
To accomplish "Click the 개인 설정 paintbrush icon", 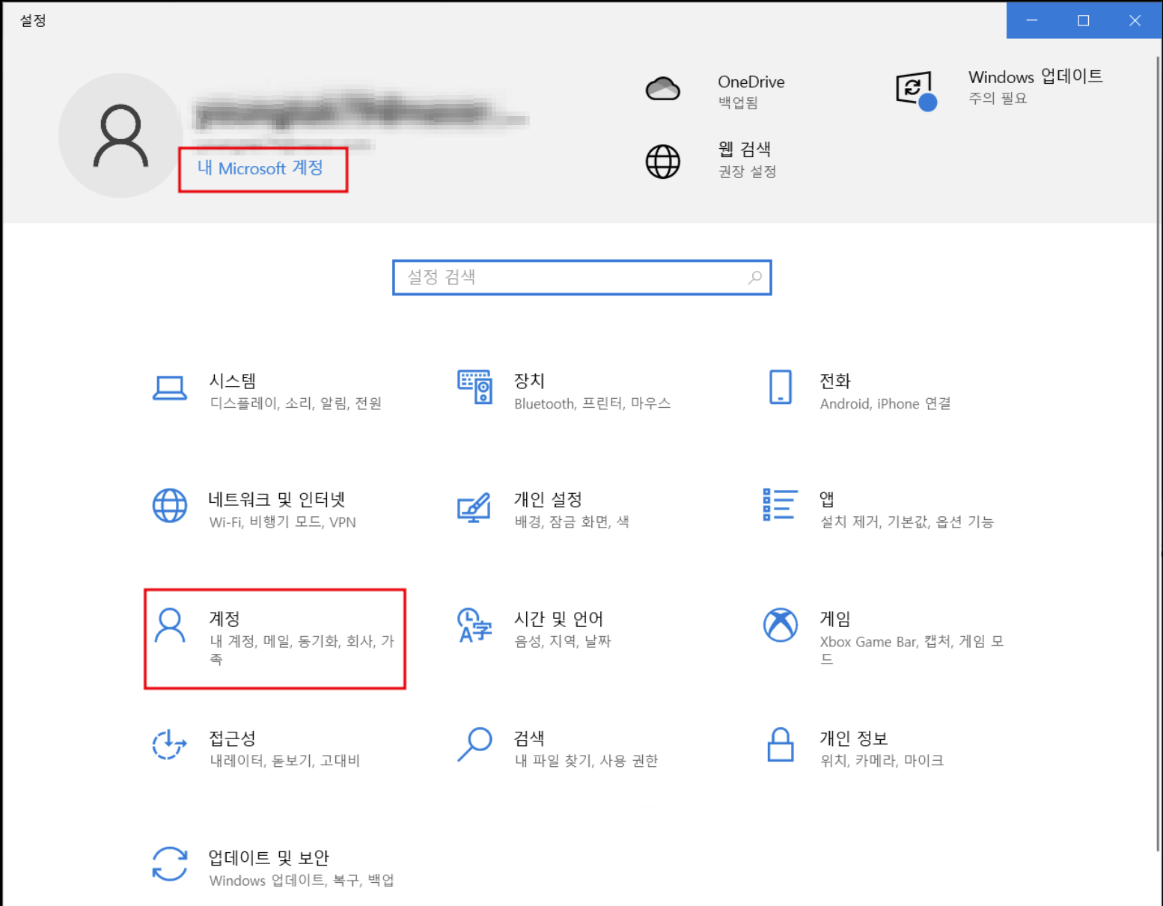I will [x=474, y=507].
